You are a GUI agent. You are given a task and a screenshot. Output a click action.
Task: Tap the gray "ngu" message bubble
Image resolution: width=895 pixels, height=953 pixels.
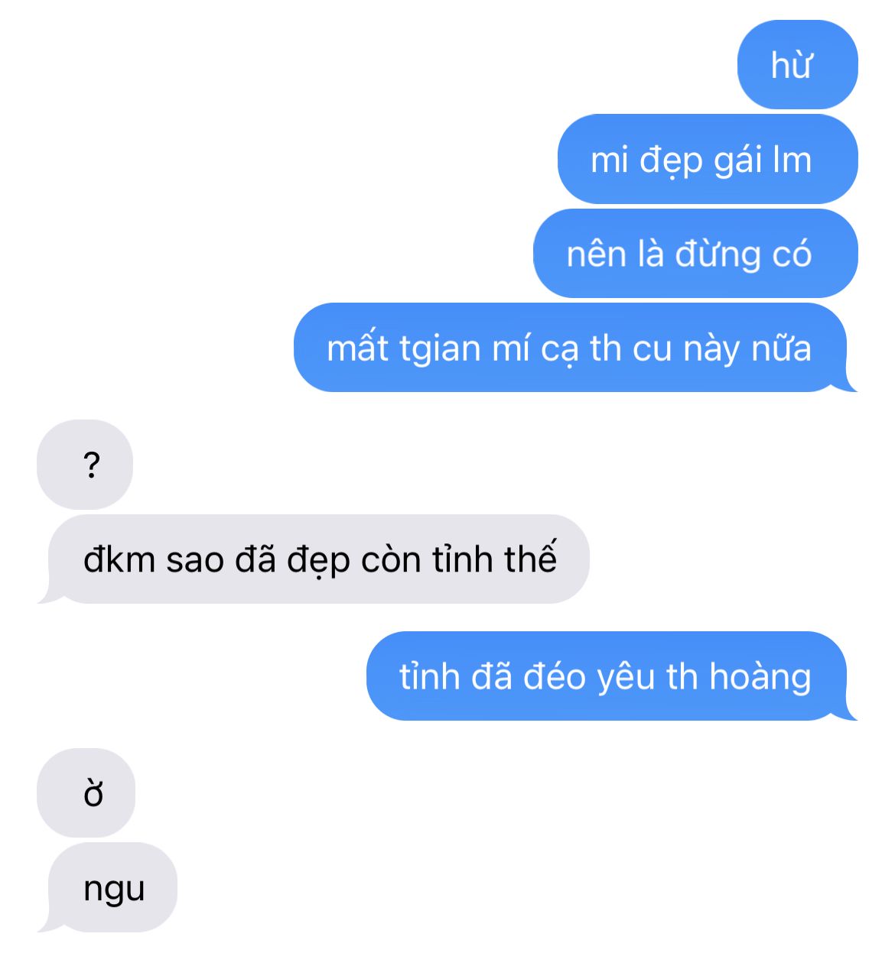point(108,887)
